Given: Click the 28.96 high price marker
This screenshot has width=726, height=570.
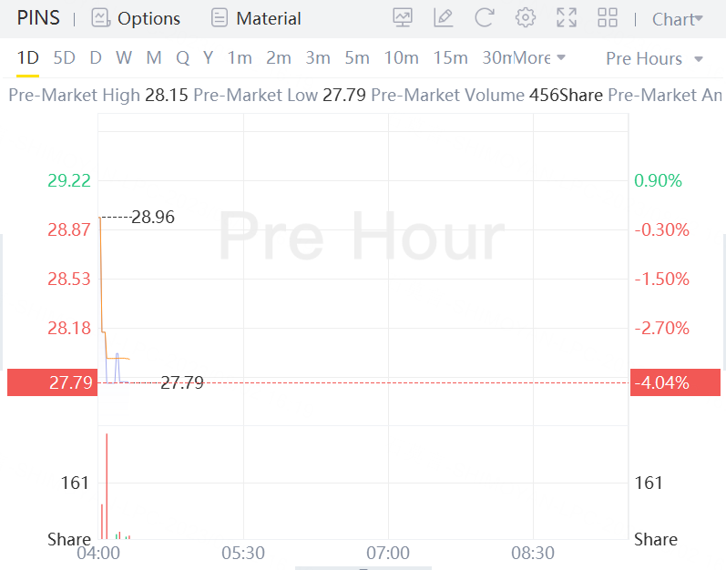Looking at the screenshot, I should pyautogui.click(x=152, y=217).
